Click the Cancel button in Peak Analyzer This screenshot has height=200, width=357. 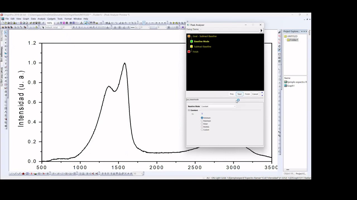[x=255, y=94]
